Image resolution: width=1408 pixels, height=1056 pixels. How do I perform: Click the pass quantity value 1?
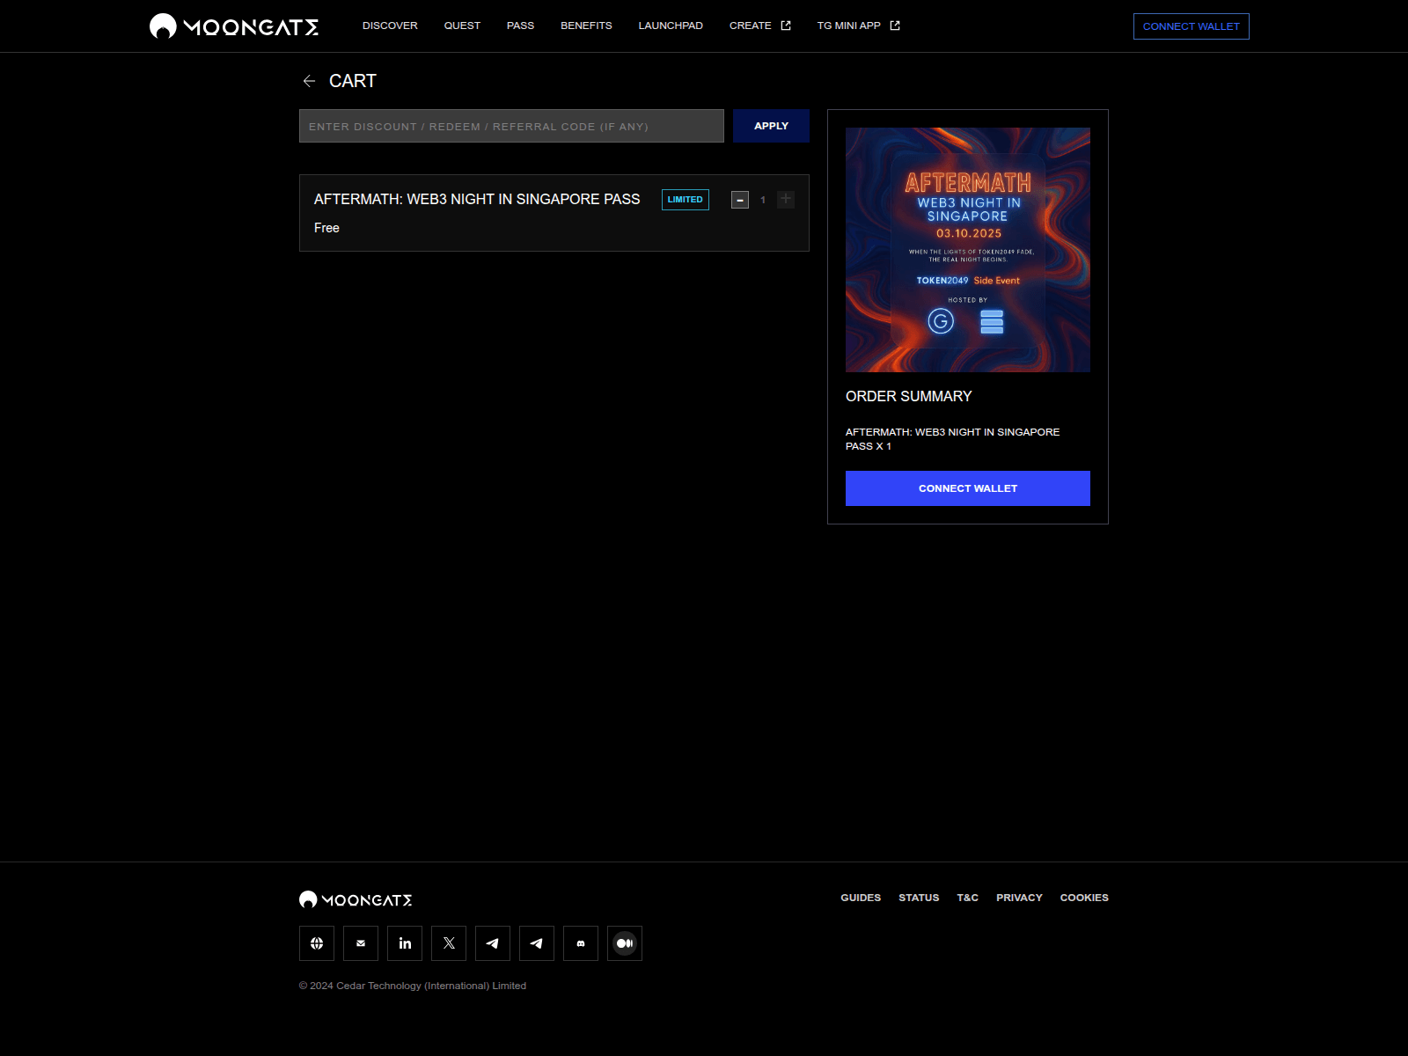(763, 200)
